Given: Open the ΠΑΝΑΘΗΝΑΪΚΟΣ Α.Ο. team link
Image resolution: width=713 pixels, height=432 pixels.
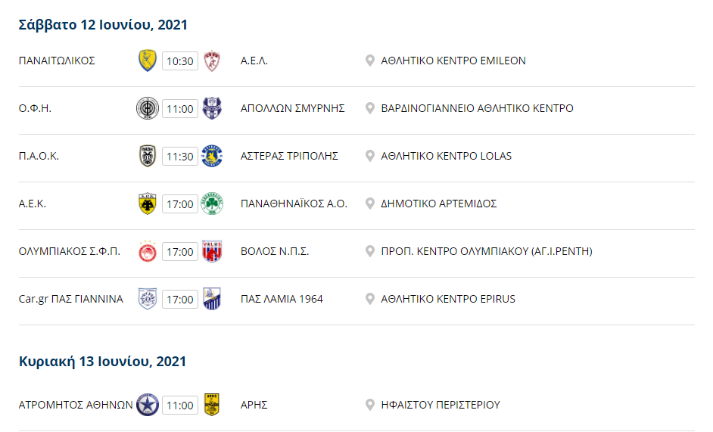Looking at the screenshot, I should coord(294,204).
